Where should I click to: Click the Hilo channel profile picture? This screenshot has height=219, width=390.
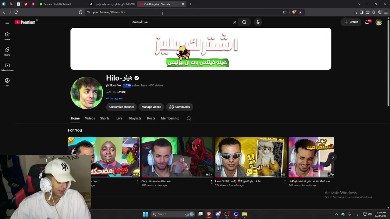coord(87,93)
